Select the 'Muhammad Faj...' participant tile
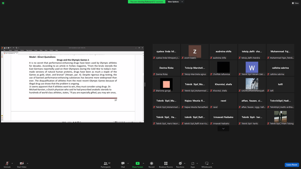Screen dimensions: 301x169 pos(280,51)
